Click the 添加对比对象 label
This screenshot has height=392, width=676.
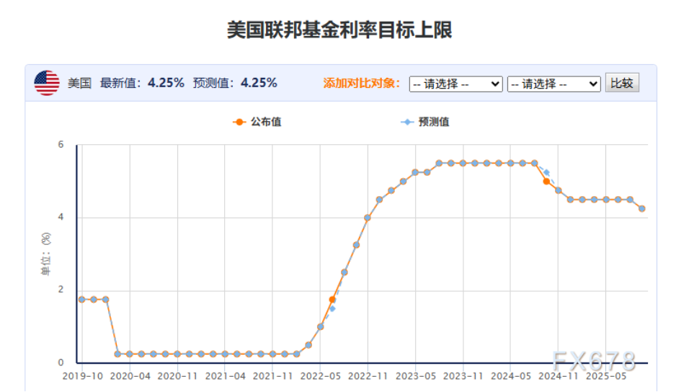tap(362, 83)
